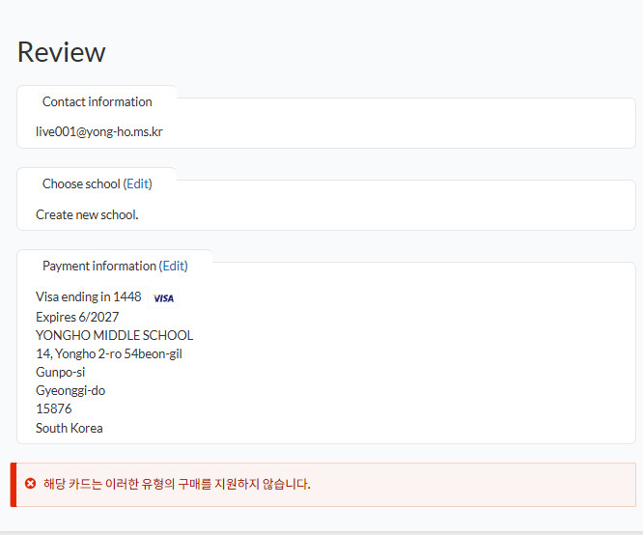Click the red error X icon
The width and height of the screenshot is (643, 535).
click(30, 484)
